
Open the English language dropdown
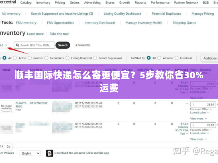pos(30,153)
